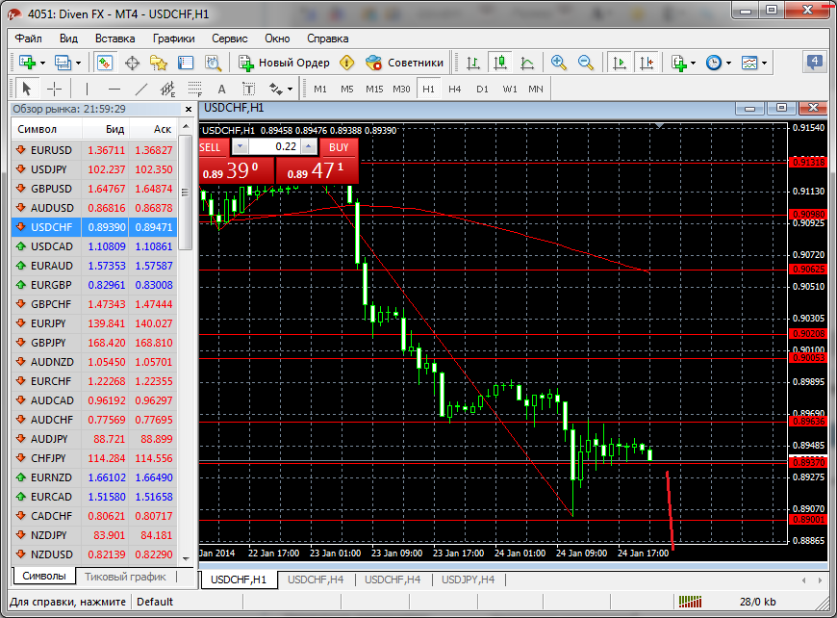Select the Fibonacci retracement tool
Image resolution: width=837 pixels, height=618 pixels.
[x=195, y=89]
